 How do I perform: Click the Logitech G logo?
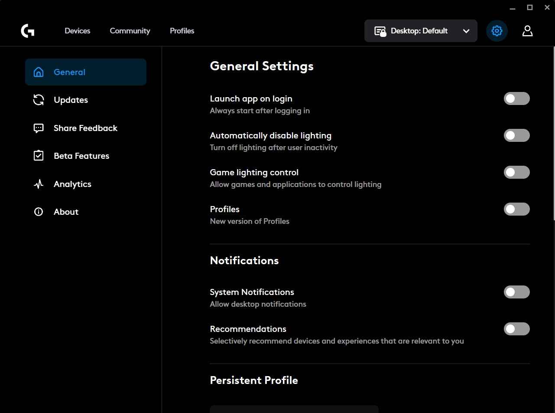click(28, 31)
